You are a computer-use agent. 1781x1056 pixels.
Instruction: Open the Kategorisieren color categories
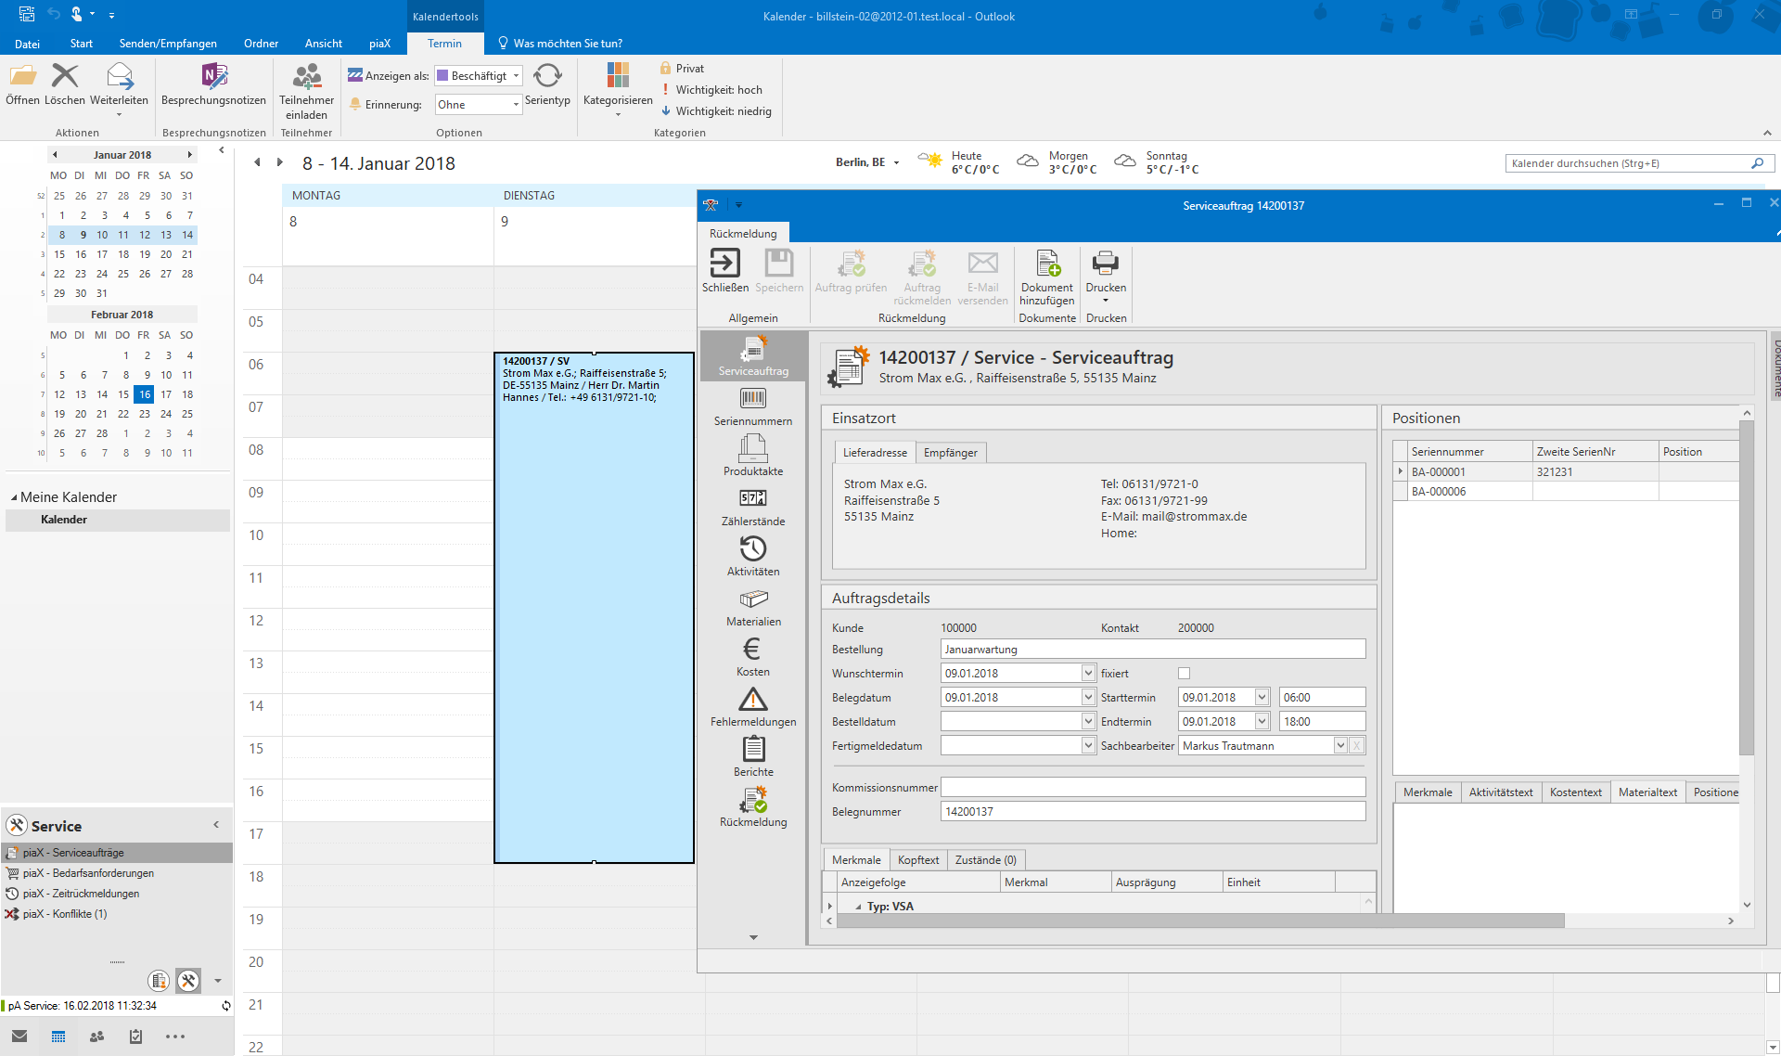[x=618, y=76]
